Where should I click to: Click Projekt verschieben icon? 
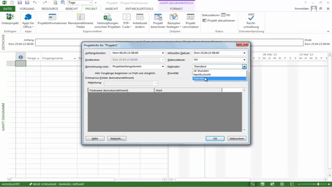[190, 21]
